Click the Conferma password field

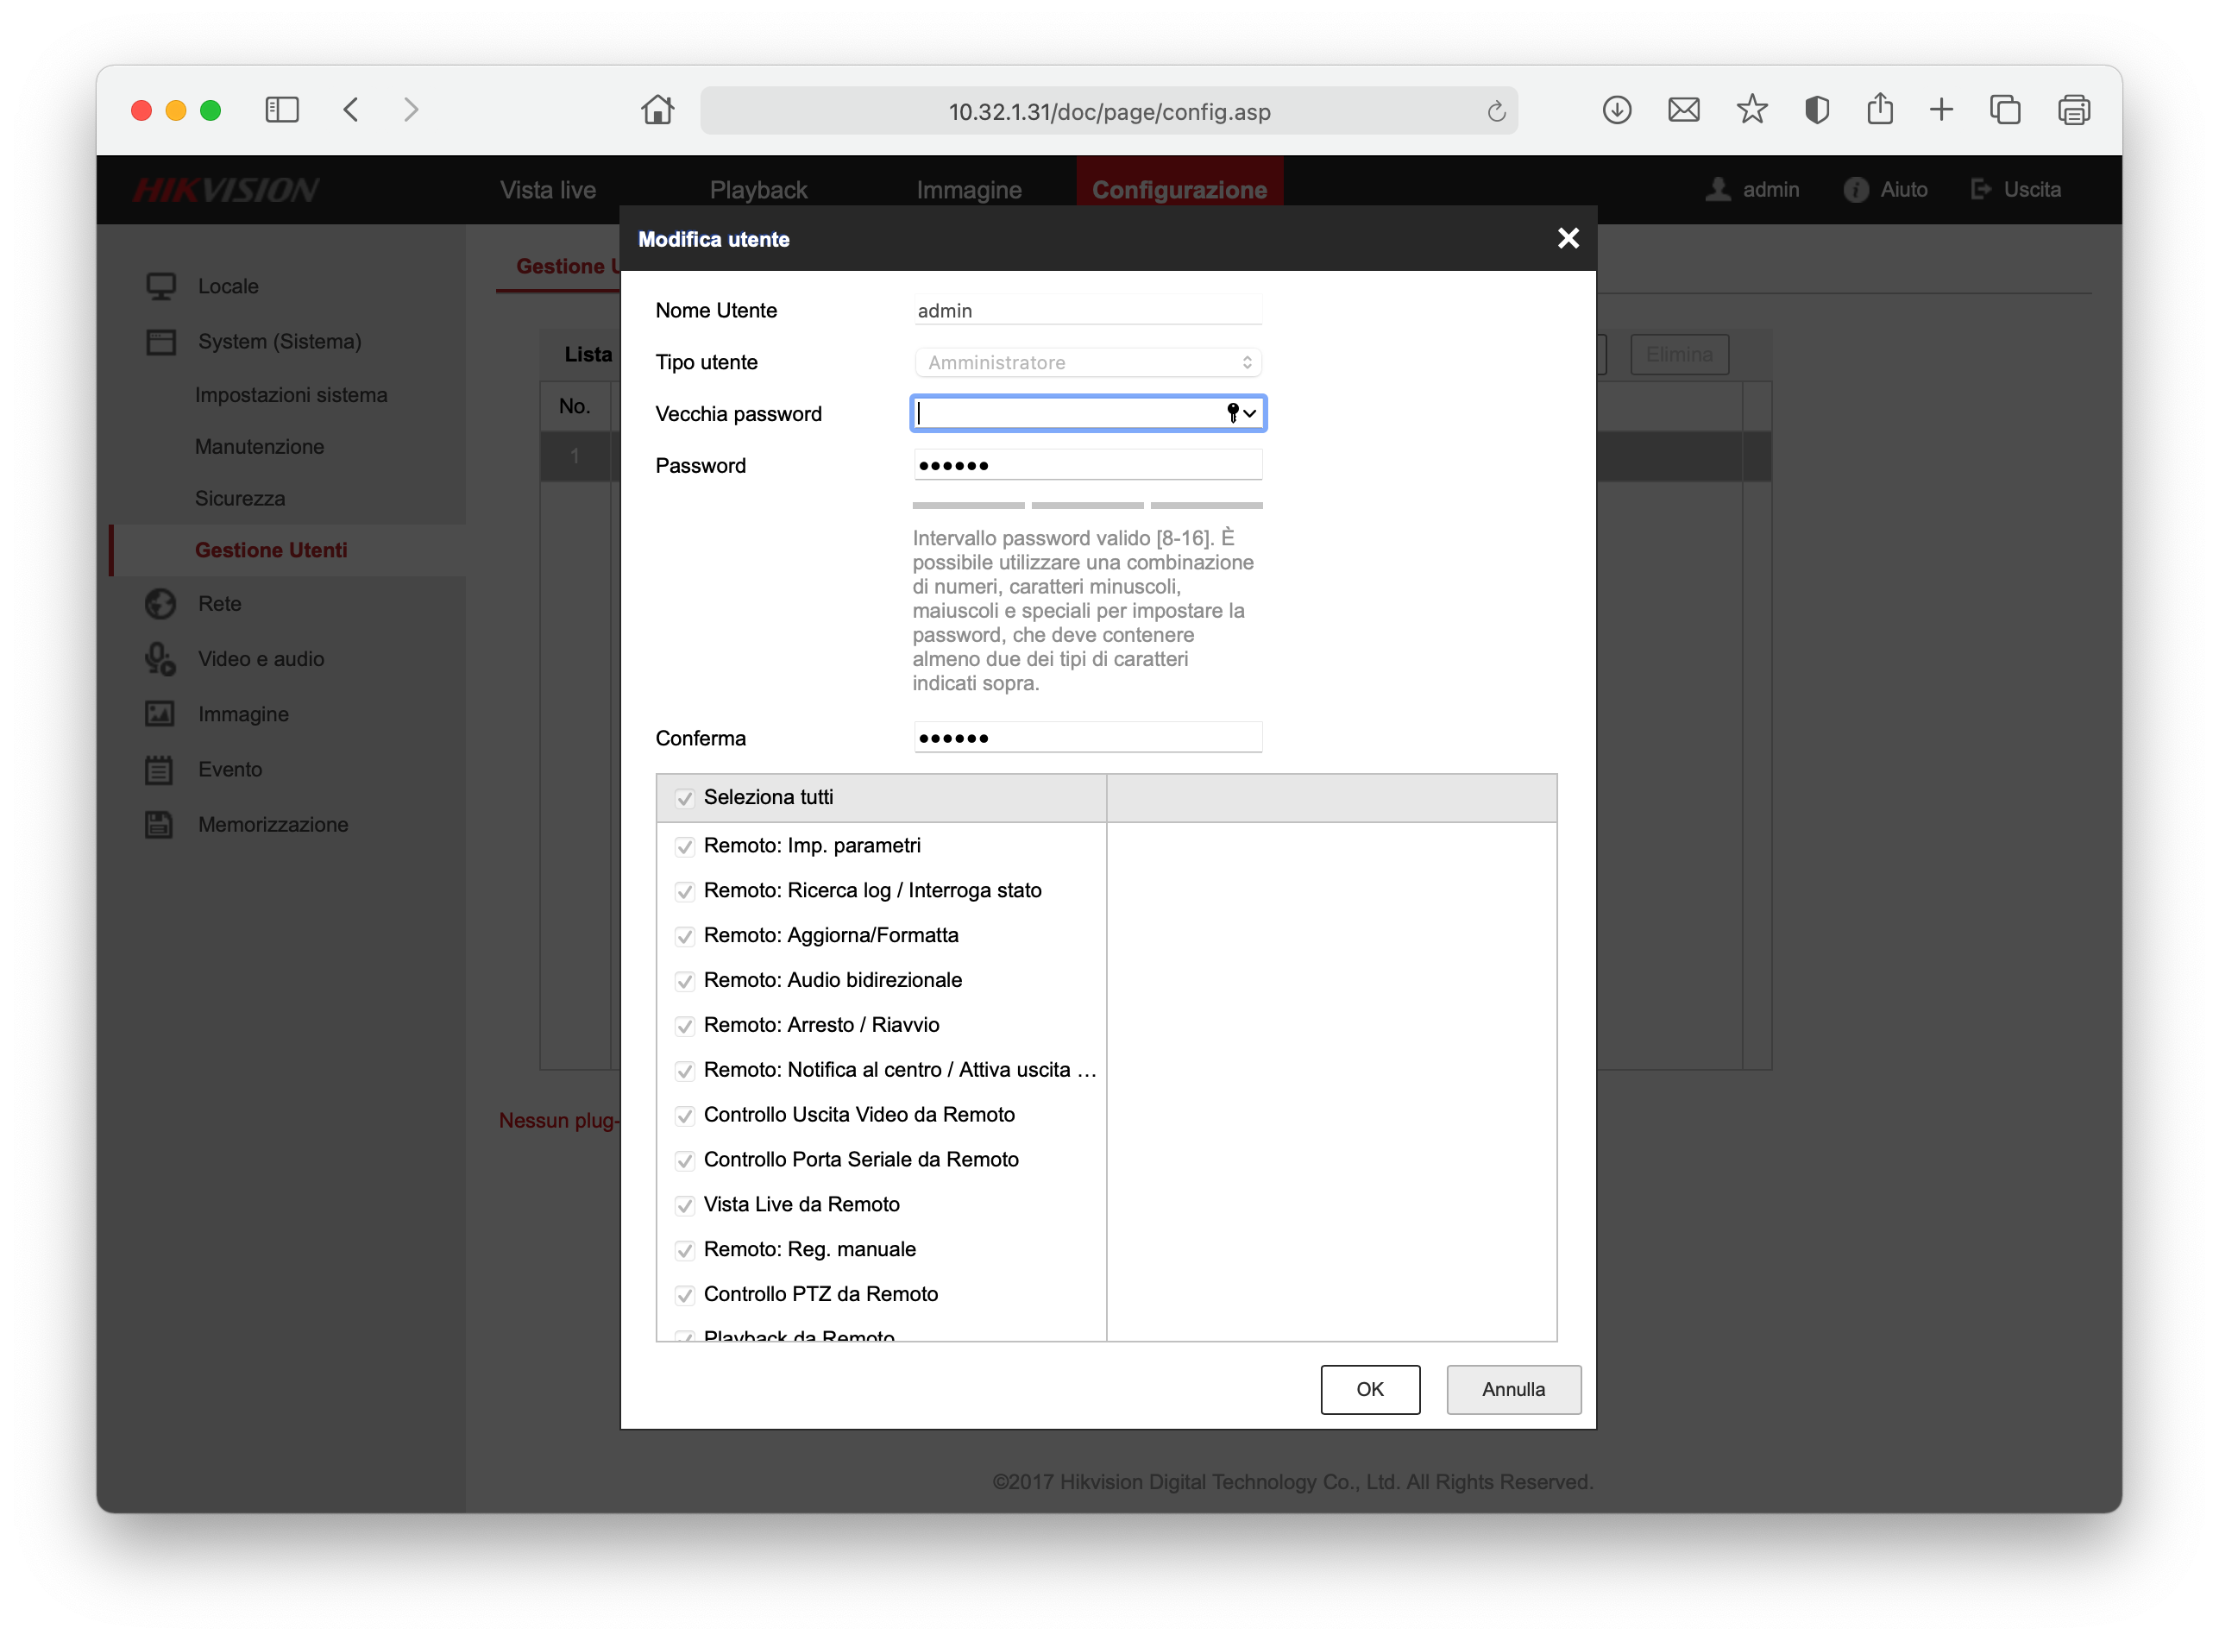(1088, 737)
